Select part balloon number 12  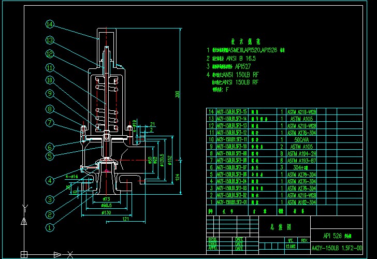point(50,53)
